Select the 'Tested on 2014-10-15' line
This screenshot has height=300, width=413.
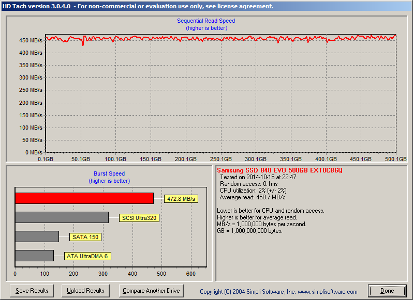pyautogui.click(x=258, y=177)
